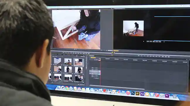Open Photoshop from the dock

tap(133, 93)
